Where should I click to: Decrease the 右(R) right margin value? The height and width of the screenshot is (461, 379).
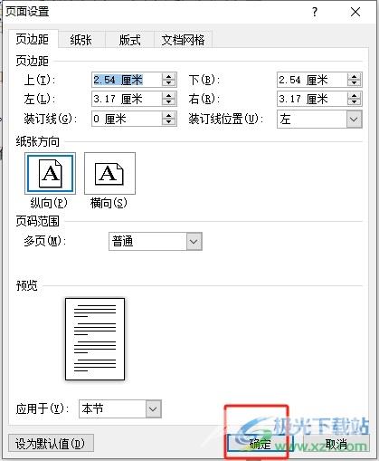click(x=355, y=102)
